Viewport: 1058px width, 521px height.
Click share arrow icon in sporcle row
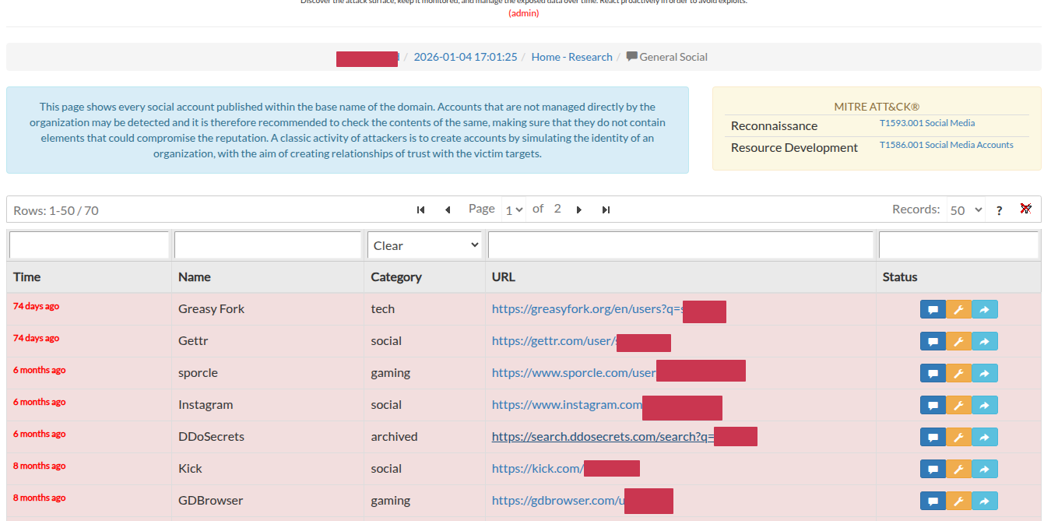pos(984,374)
